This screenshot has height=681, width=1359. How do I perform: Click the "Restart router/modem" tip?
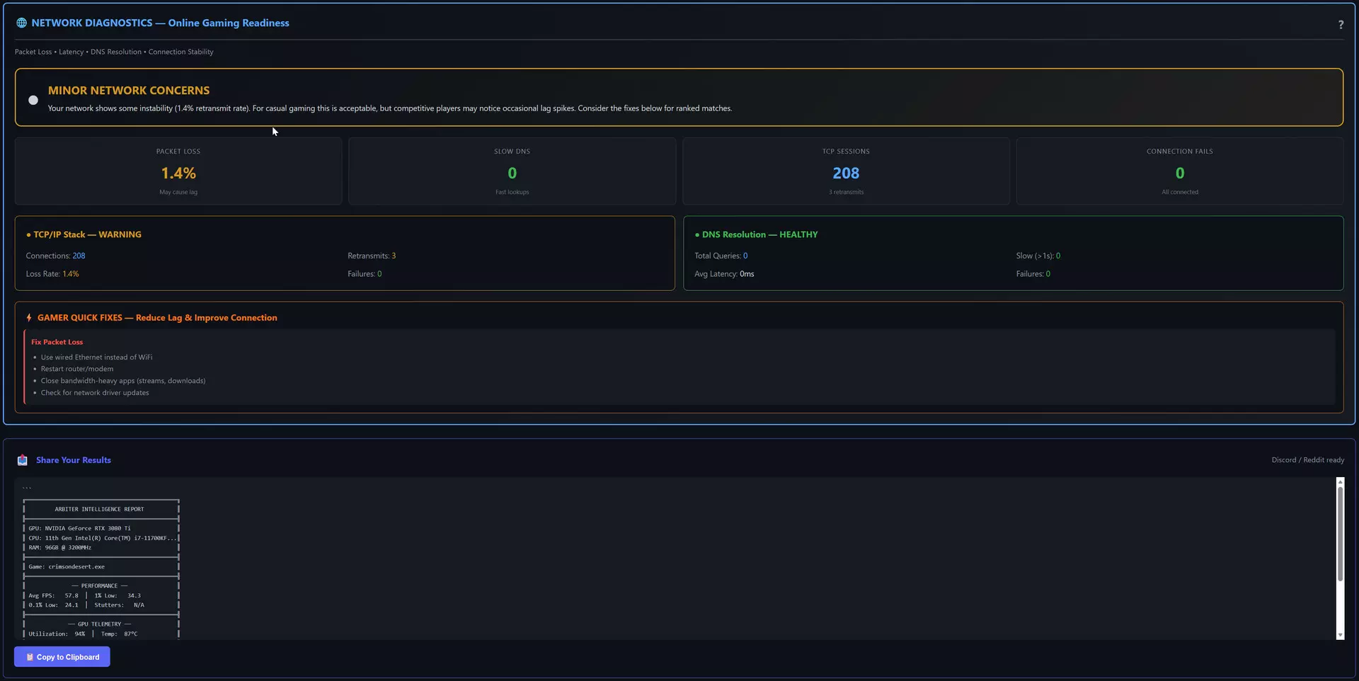click(77, 369)
